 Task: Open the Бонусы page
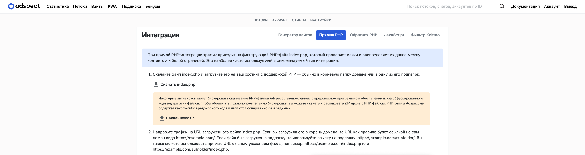click(x=153, y=6)
